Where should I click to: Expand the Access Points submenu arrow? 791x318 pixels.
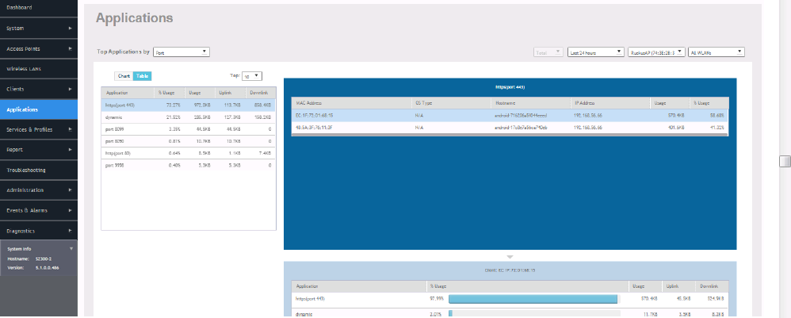pos(71,48)
